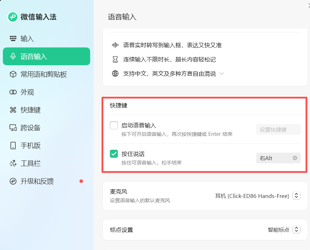
Task: Click the sparkle icon beside 工具栏
Action: 13,163
